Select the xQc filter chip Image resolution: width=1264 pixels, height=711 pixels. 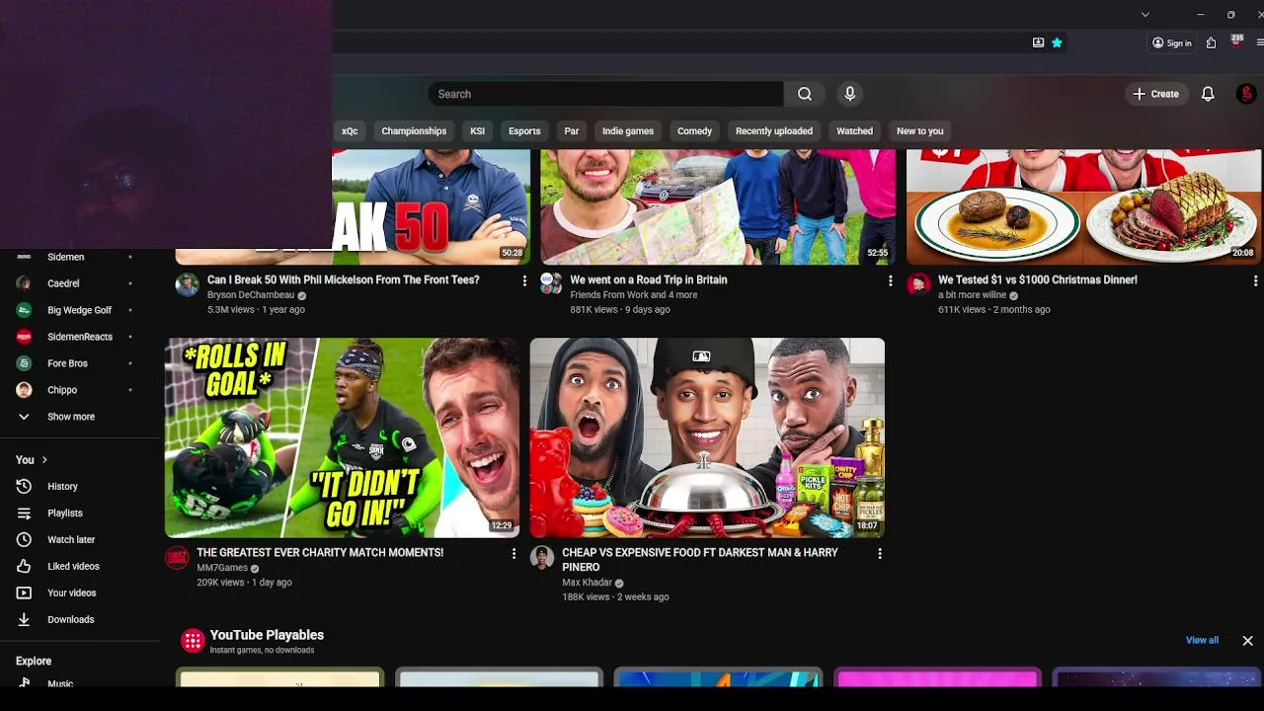point(350,131)
